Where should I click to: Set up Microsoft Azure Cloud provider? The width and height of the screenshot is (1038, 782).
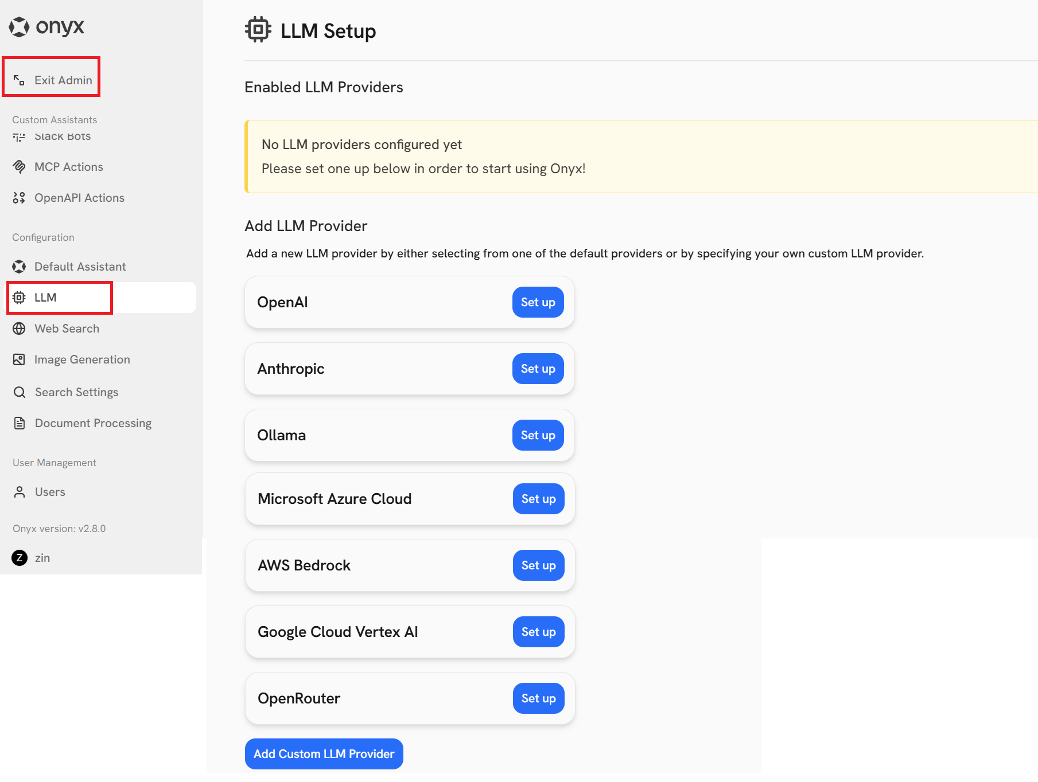tap(538, 499)
